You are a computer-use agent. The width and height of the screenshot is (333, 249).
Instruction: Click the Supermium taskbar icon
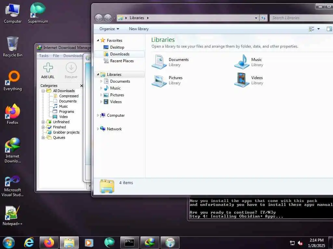(109, 243)
